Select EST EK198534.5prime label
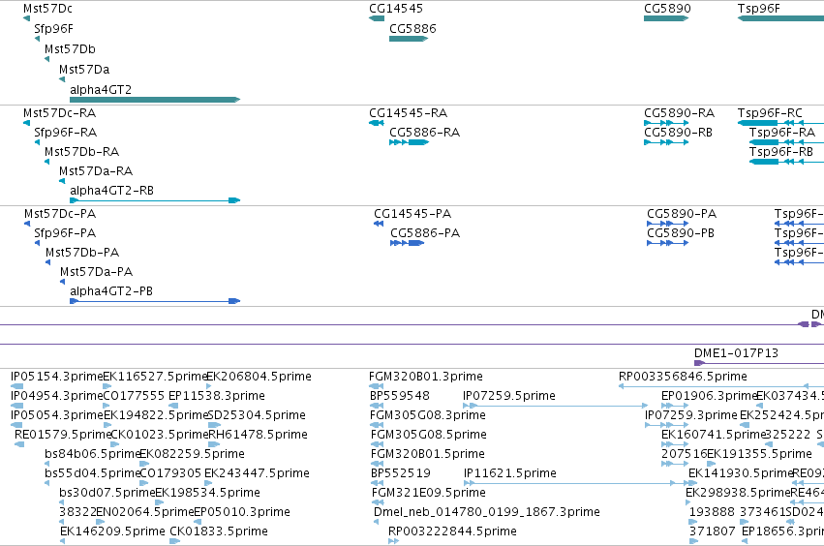 207,493
